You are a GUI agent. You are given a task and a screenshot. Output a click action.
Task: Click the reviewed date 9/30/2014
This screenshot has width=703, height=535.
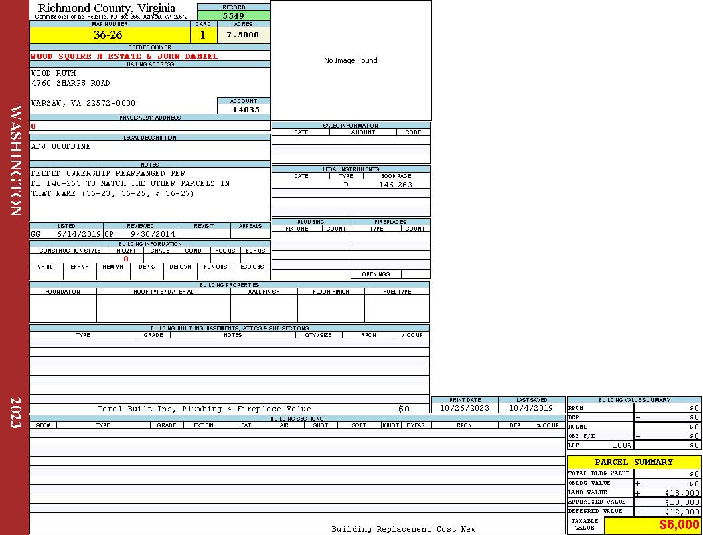click(153, 235)
